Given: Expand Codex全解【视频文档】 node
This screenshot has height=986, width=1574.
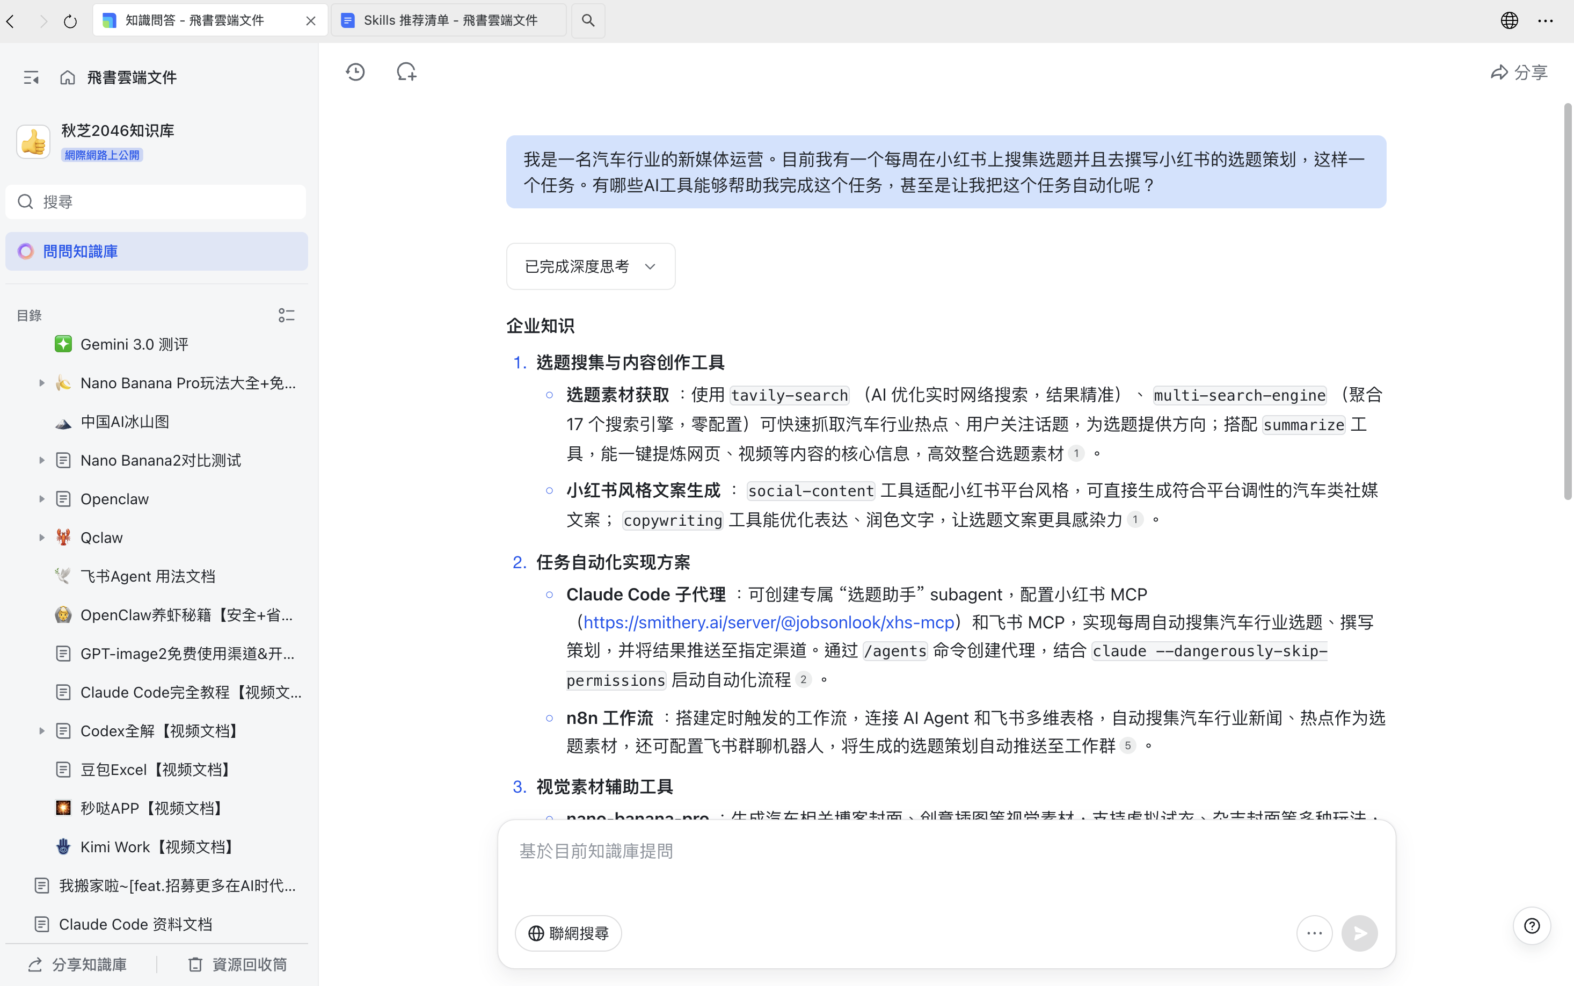Looking at the screenshot, I should [x=42, y=731].
